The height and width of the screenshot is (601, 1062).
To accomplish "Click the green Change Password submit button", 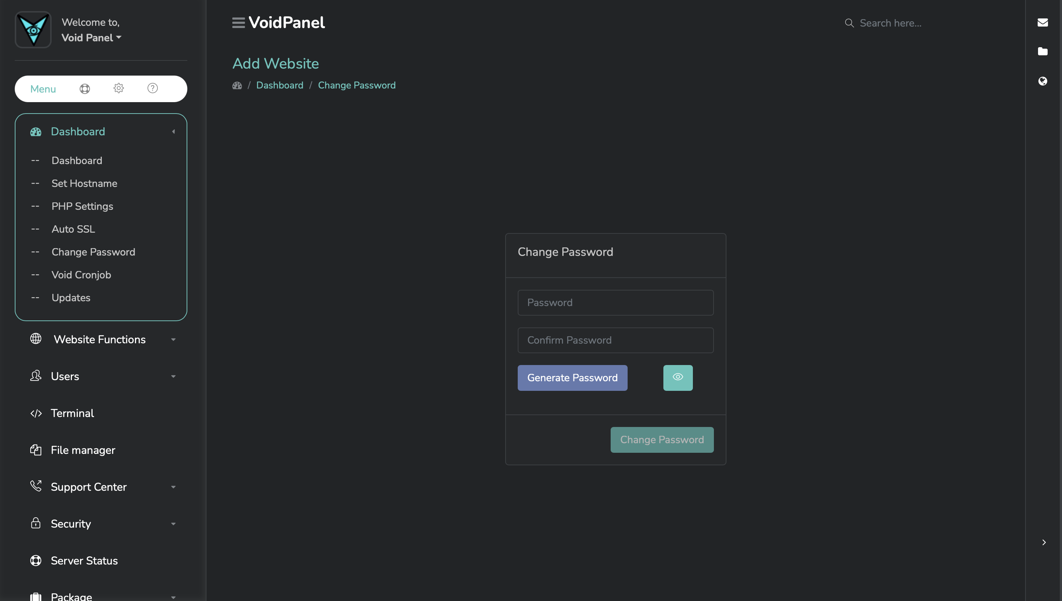I will 662,440.
